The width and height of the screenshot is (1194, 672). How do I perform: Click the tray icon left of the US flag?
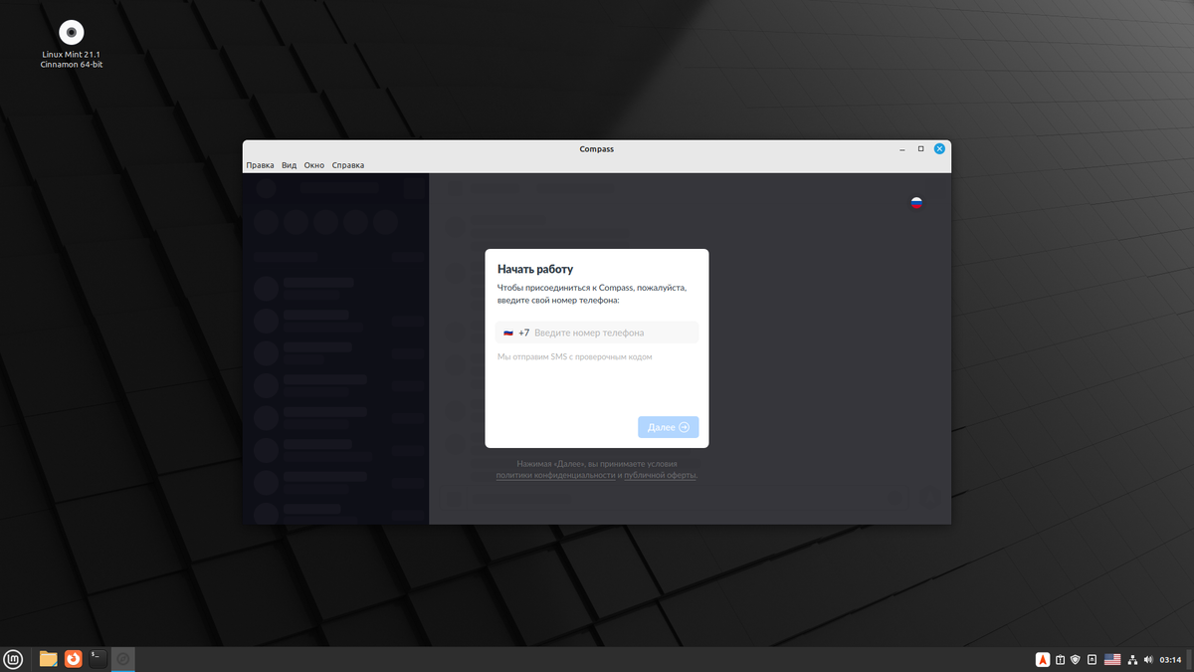tap(1092, 659)
